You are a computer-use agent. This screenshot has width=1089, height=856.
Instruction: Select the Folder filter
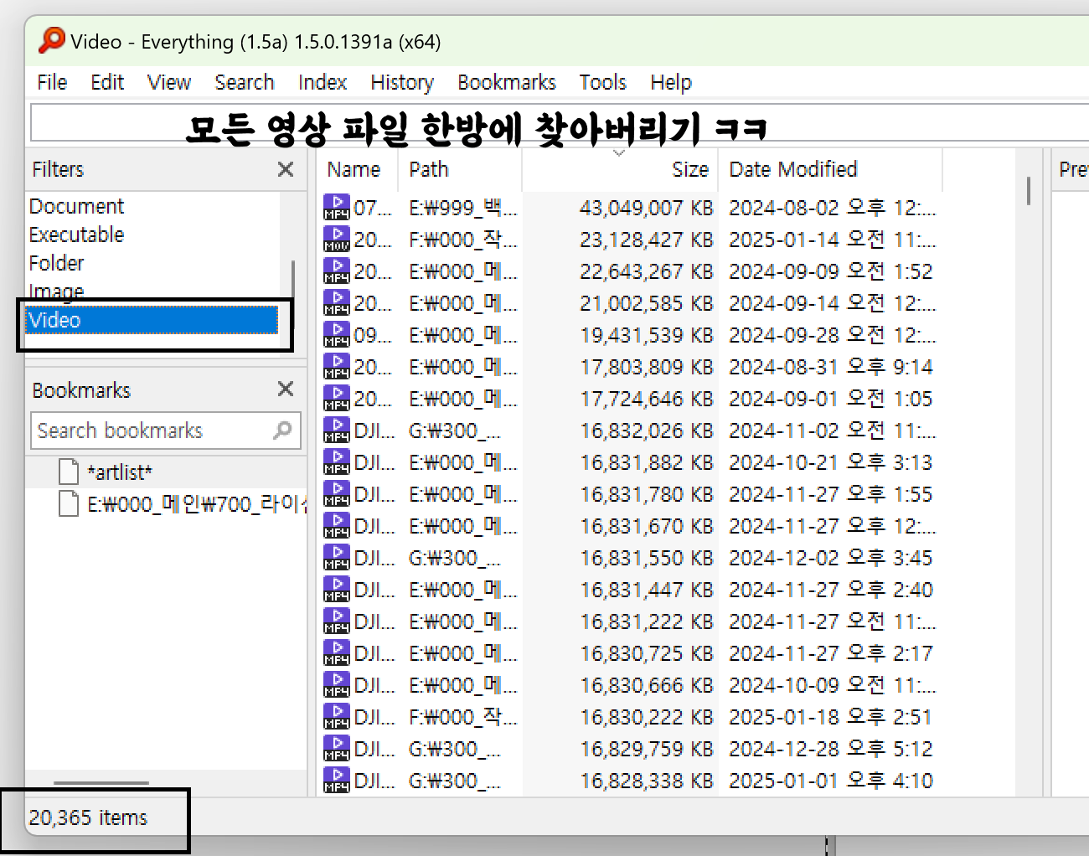56,263
